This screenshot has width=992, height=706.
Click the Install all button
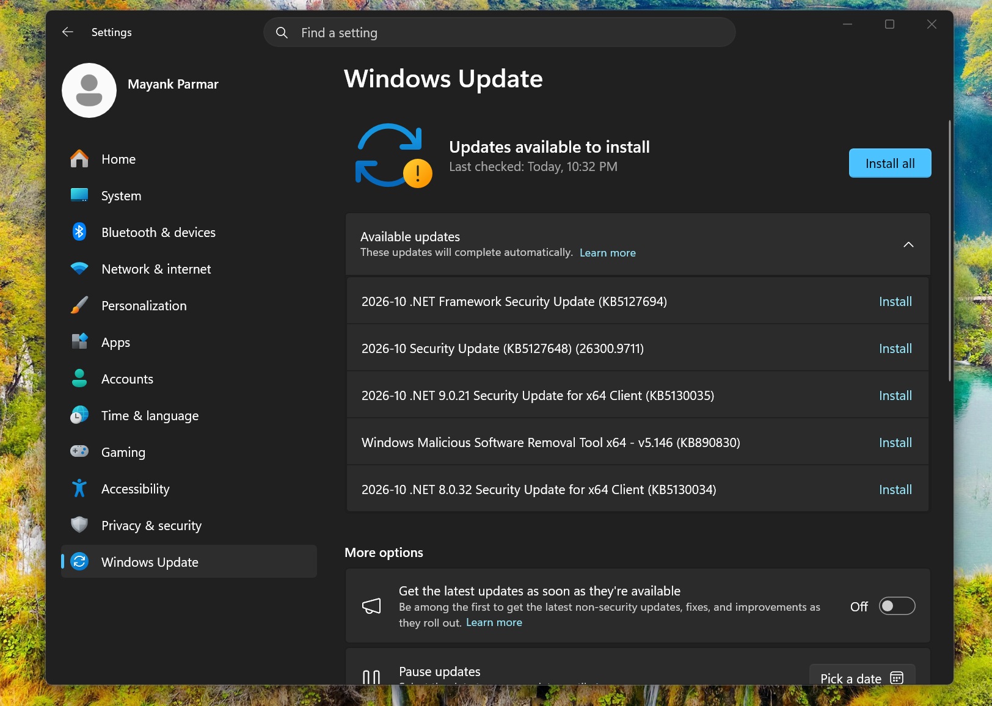coord(890,163)
